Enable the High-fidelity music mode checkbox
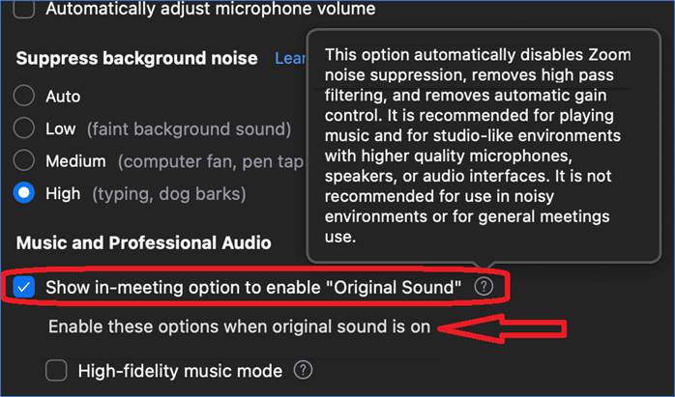The image size is (675, 397). pyautogui.click(x=57, y=370)
